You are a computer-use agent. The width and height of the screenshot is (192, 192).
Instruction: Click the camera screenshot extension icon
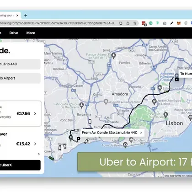pos(165,23)
